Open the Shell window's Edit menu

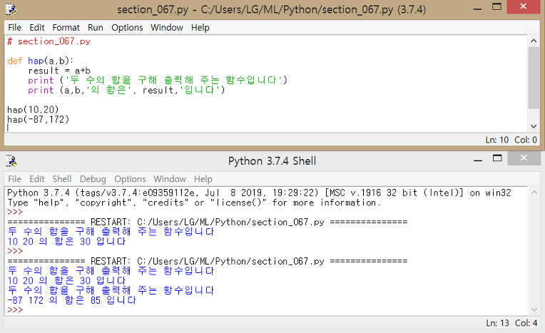[37, 179]
